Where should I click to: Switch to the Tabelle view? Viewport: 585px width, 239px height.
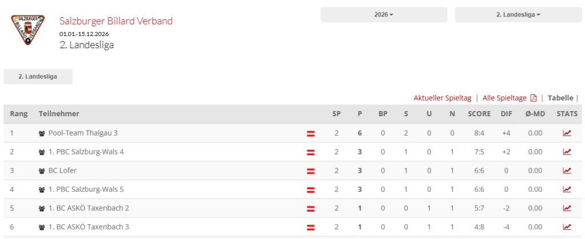point(560,98)
